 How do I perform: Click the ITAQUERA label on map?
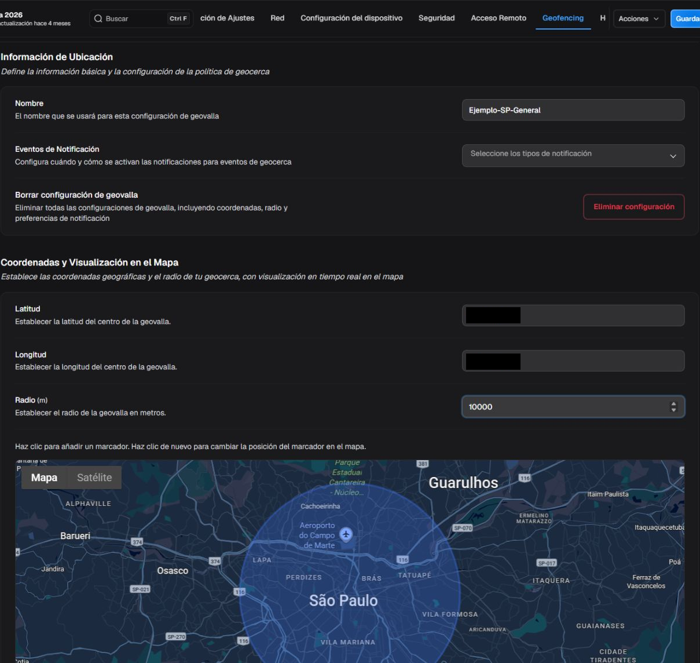coord(551,581)
